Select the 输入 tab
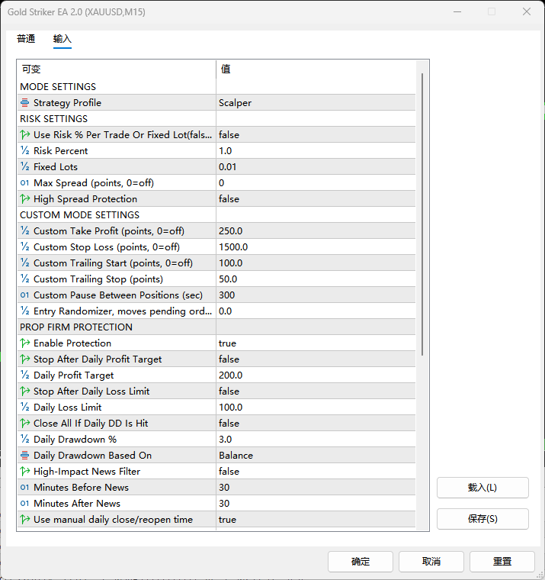 tap(62, 38)
